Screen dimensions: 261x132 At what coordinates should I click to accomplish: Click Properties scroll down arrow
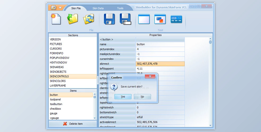coord(211,125)
